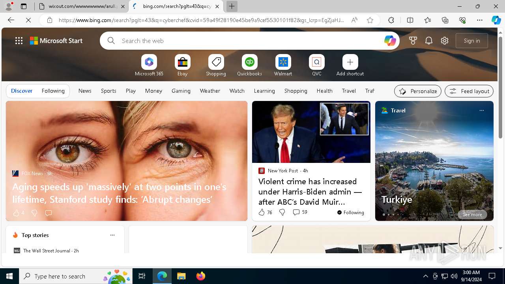Open the Windows Start menu
Screen dimensions: 505x284
point(9,276)
